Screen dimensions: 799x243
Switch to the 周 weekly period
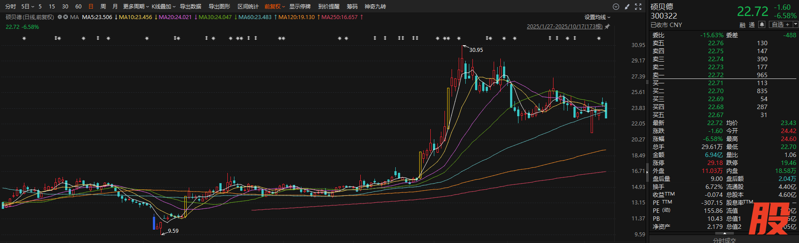(x=103, y=7)
